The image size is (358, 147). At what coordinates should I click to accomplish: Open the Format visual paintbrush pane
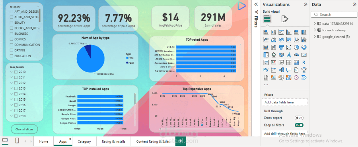(285, 19)
